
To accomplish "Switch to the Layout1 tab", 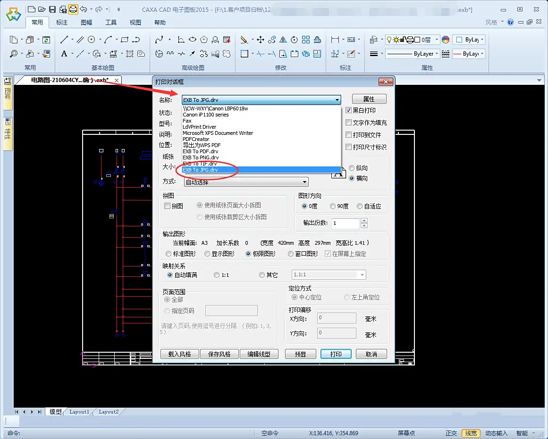I will point(79,412).
